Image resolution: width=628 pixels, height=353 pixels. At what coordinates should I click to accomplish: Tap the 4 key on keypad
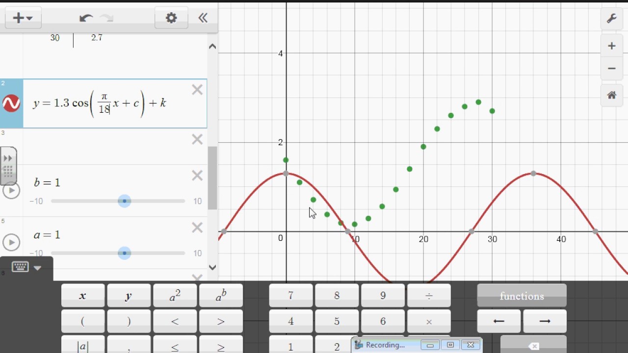pyautogui.click(x=291, y=321)
